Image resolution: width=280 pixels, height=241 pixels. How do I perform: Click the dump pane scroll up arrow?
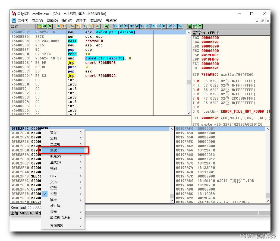point(172,129)
